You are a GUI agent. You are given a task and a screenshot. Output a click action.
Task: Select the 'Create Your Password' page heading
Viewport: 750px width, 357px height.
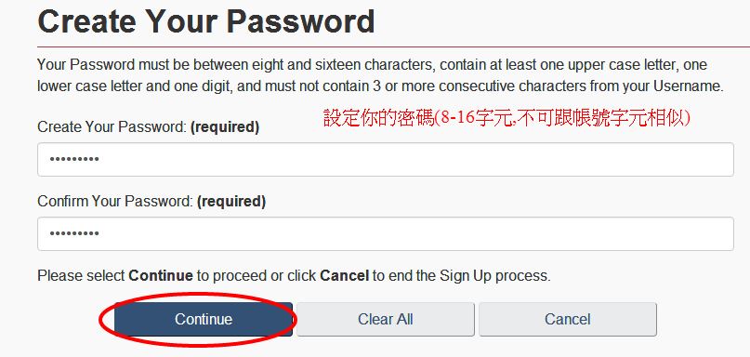coord(205,20)
